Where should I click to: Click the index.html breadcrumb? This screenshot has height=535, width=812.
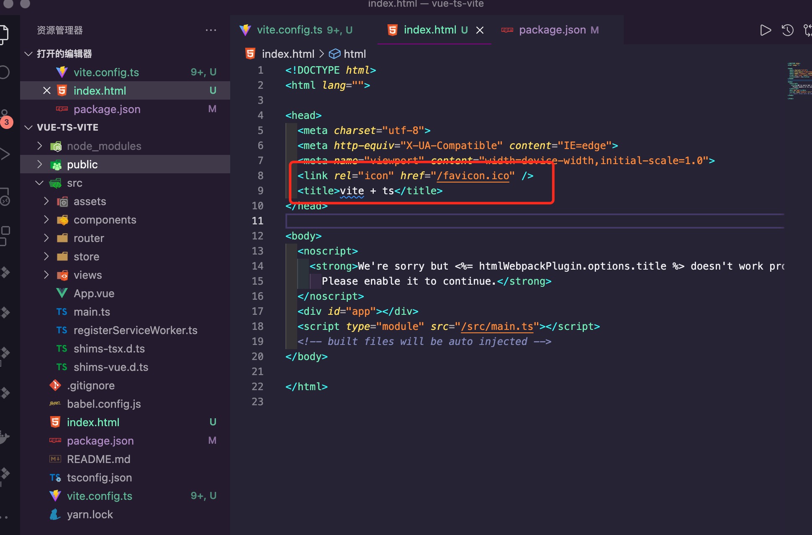(288, 54)
